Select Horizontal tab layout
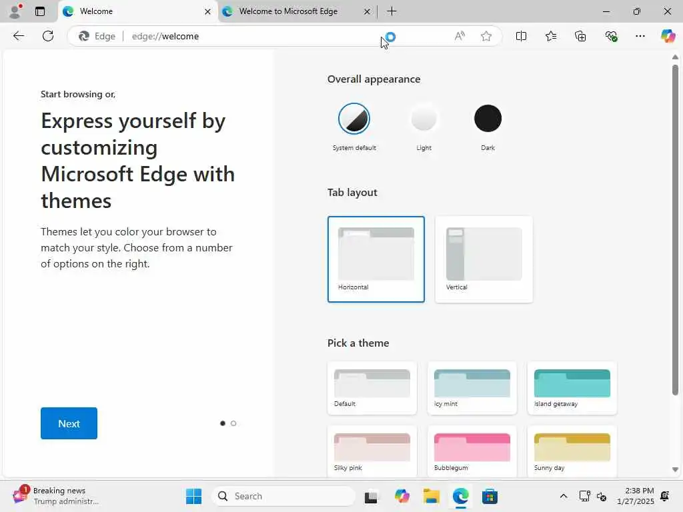The height and width of the screenshot is (512, 683). [376, 259]
